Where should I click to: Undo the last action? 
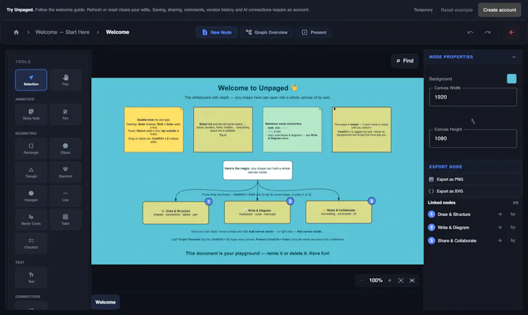coord(470,32)
